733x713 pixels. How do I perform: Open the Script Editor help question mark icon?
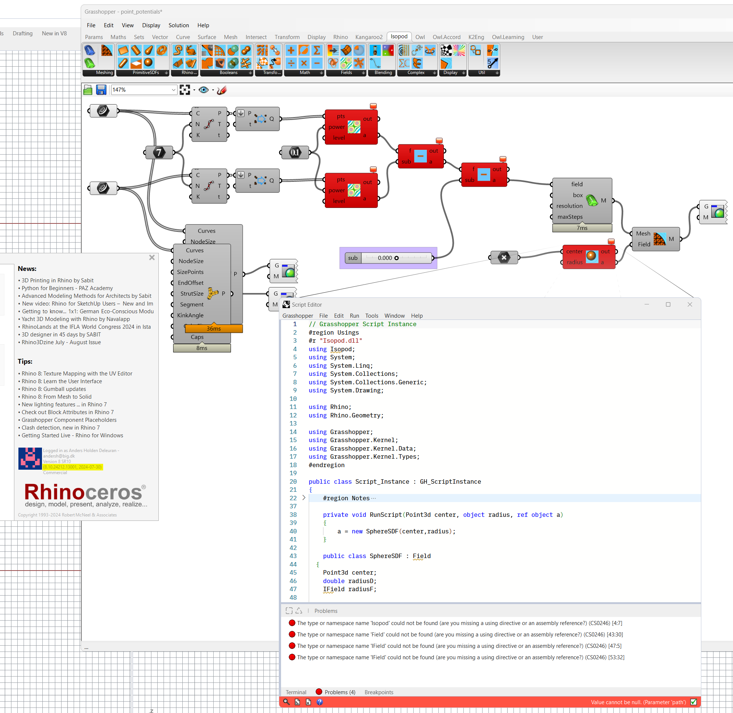pyautogui.click(x=319, y=702)
